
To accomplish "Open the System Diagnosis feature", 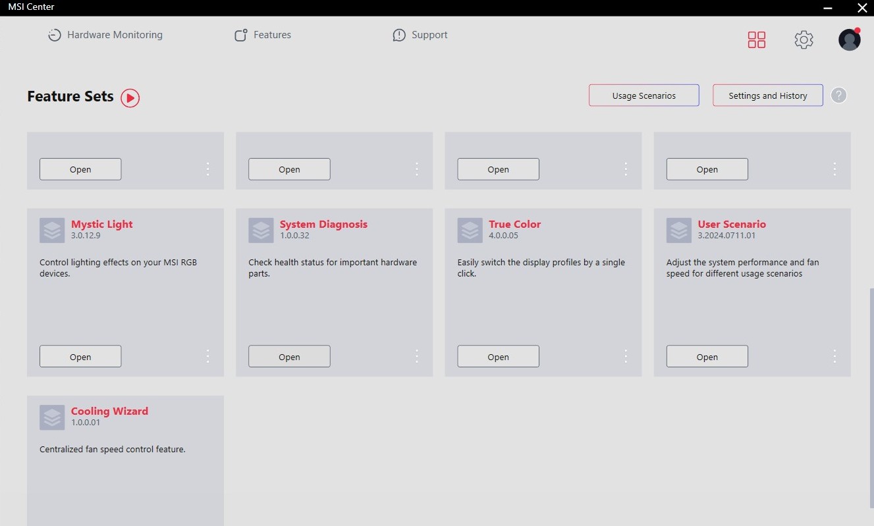I will pyautogui.click(x=289, y=356).
